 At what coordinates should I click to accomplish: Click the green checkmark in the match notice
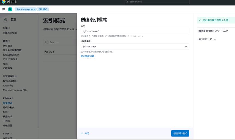(200, 20)
